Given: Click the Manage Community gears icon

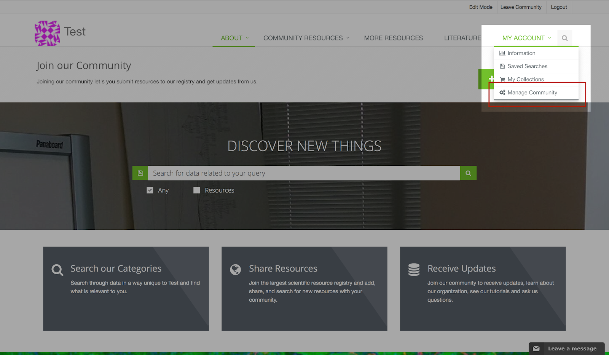Looking at the screenshot, I should [x=502, y=93].
